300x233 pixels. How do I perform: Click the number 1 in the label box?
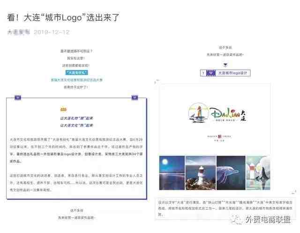pyautogui.click(x=203, y=73)
